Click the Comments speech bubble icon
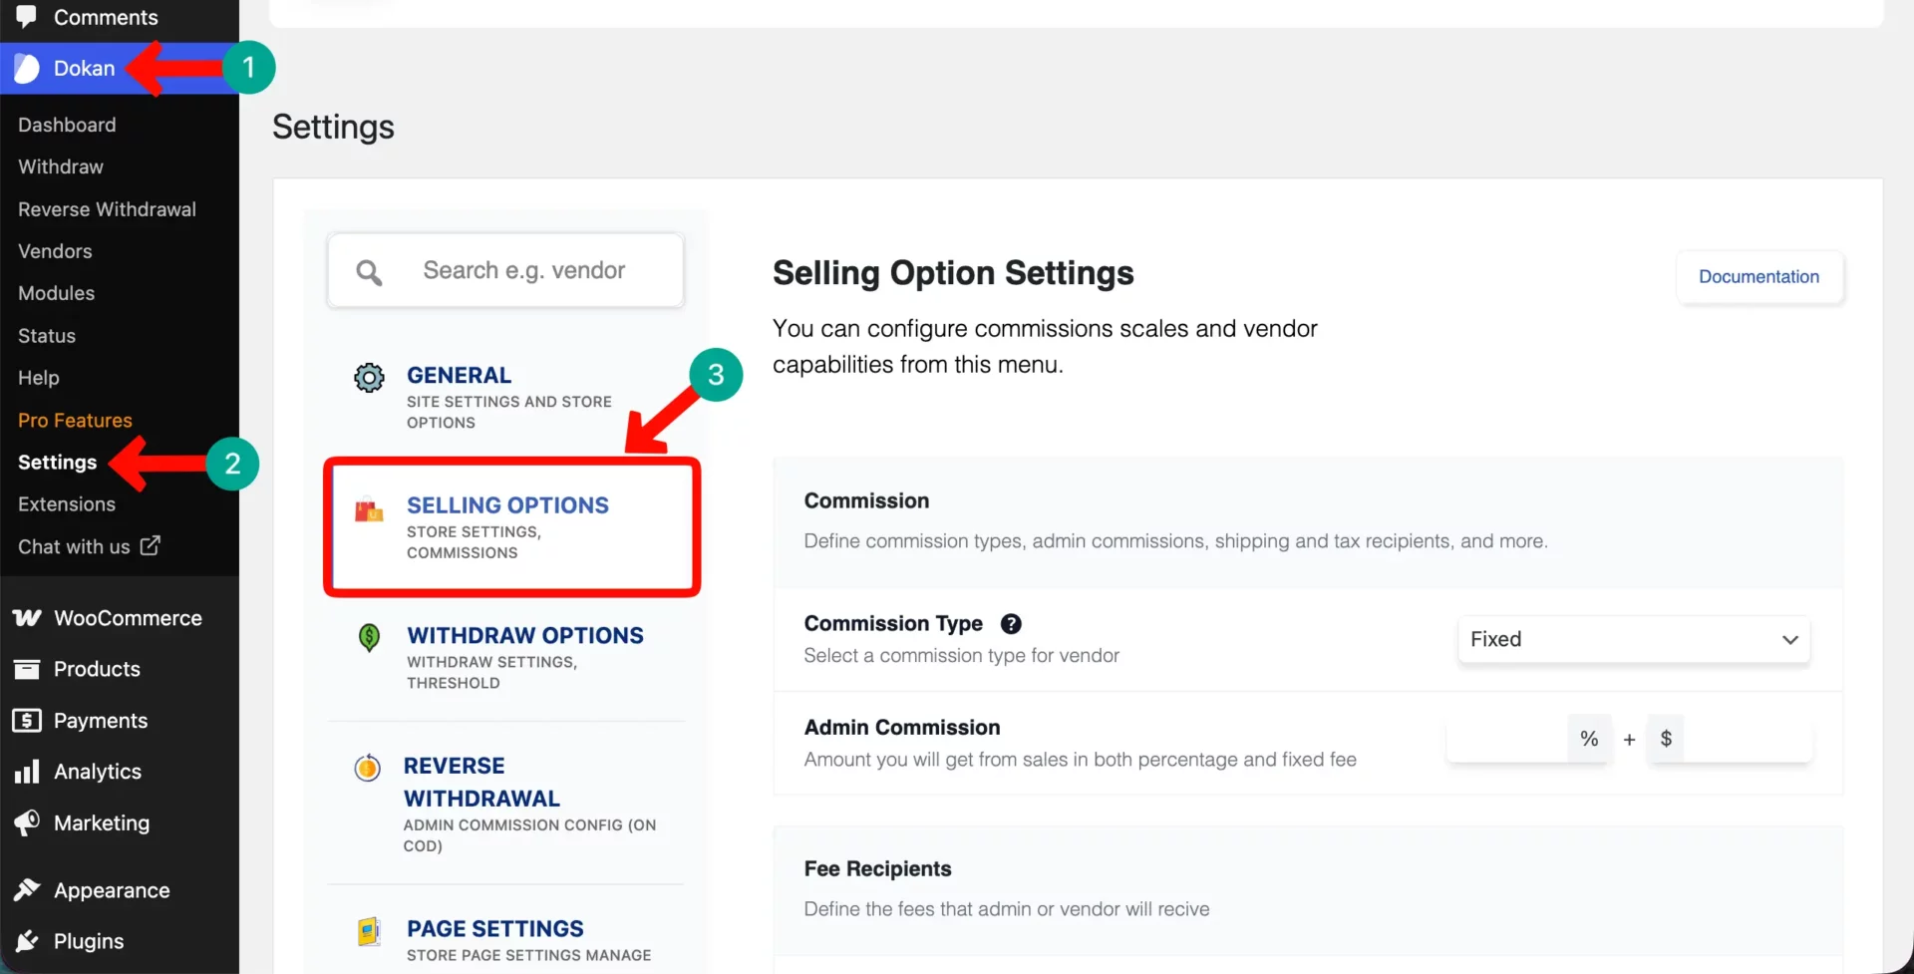1914x974 pixels. click(27, 16)
